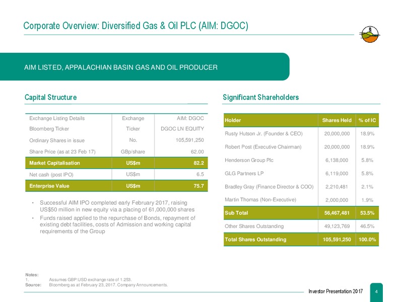Image resolution: width=403 pixels, height=302 pixels.
Task: Click the 'Significant Shareholders' heading
Action: click(260, 97)
